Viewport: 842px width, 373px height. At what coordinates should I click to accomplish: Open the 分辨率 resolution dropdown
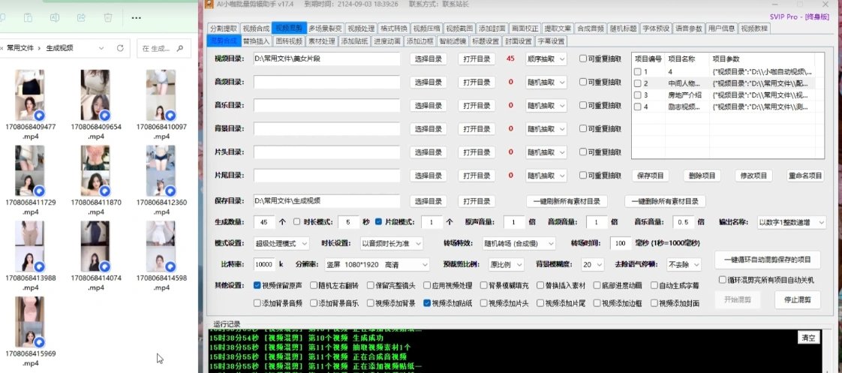pos(383,264)
